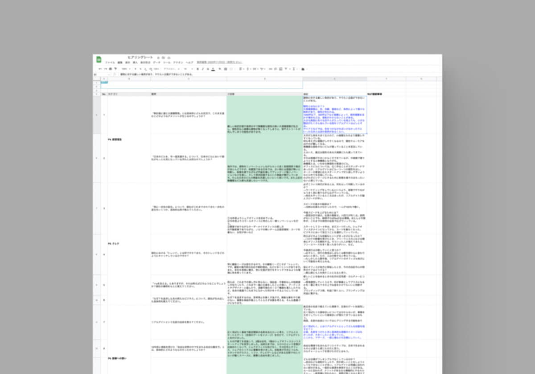Click the print icon

click(x=111, y=69)
